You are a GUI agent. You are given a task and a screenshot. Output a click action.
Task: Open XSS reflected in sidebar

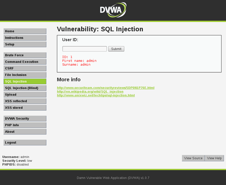[x=25, y=101]
